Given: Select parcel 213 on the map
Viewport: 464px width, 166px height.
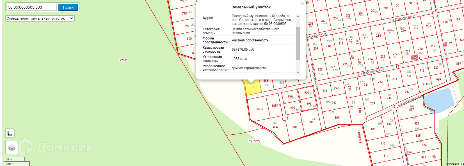Looking at the screenshot, I should click(366, 38).
